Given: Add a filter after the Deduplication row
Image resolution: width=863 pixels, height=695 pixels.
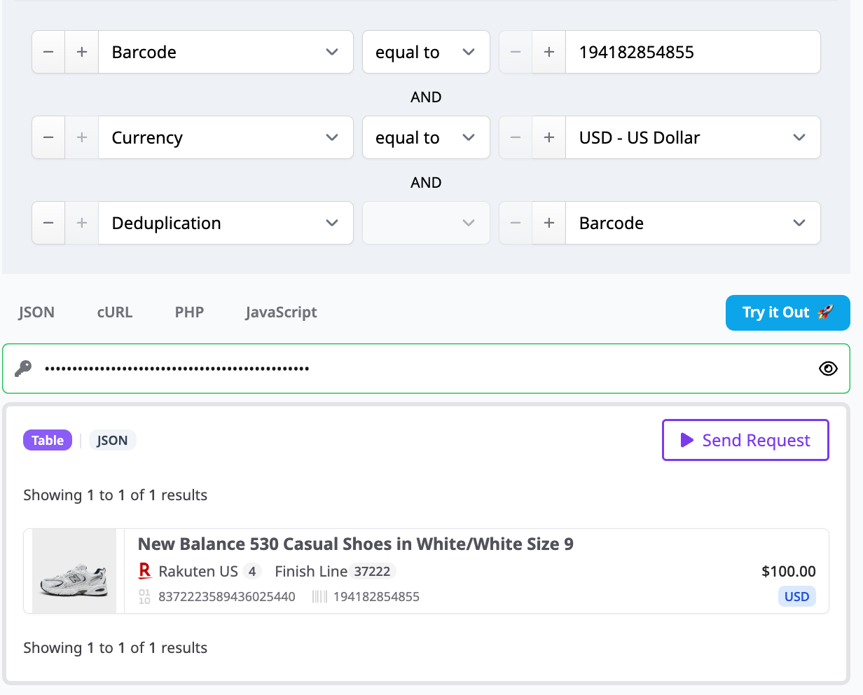Looking at the screenshot, I should (82, 223).
